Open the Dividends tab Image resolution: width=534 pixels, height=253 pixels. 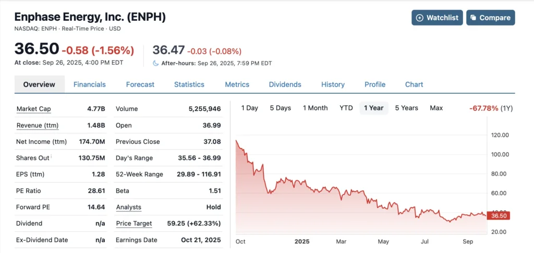(285, 84)
